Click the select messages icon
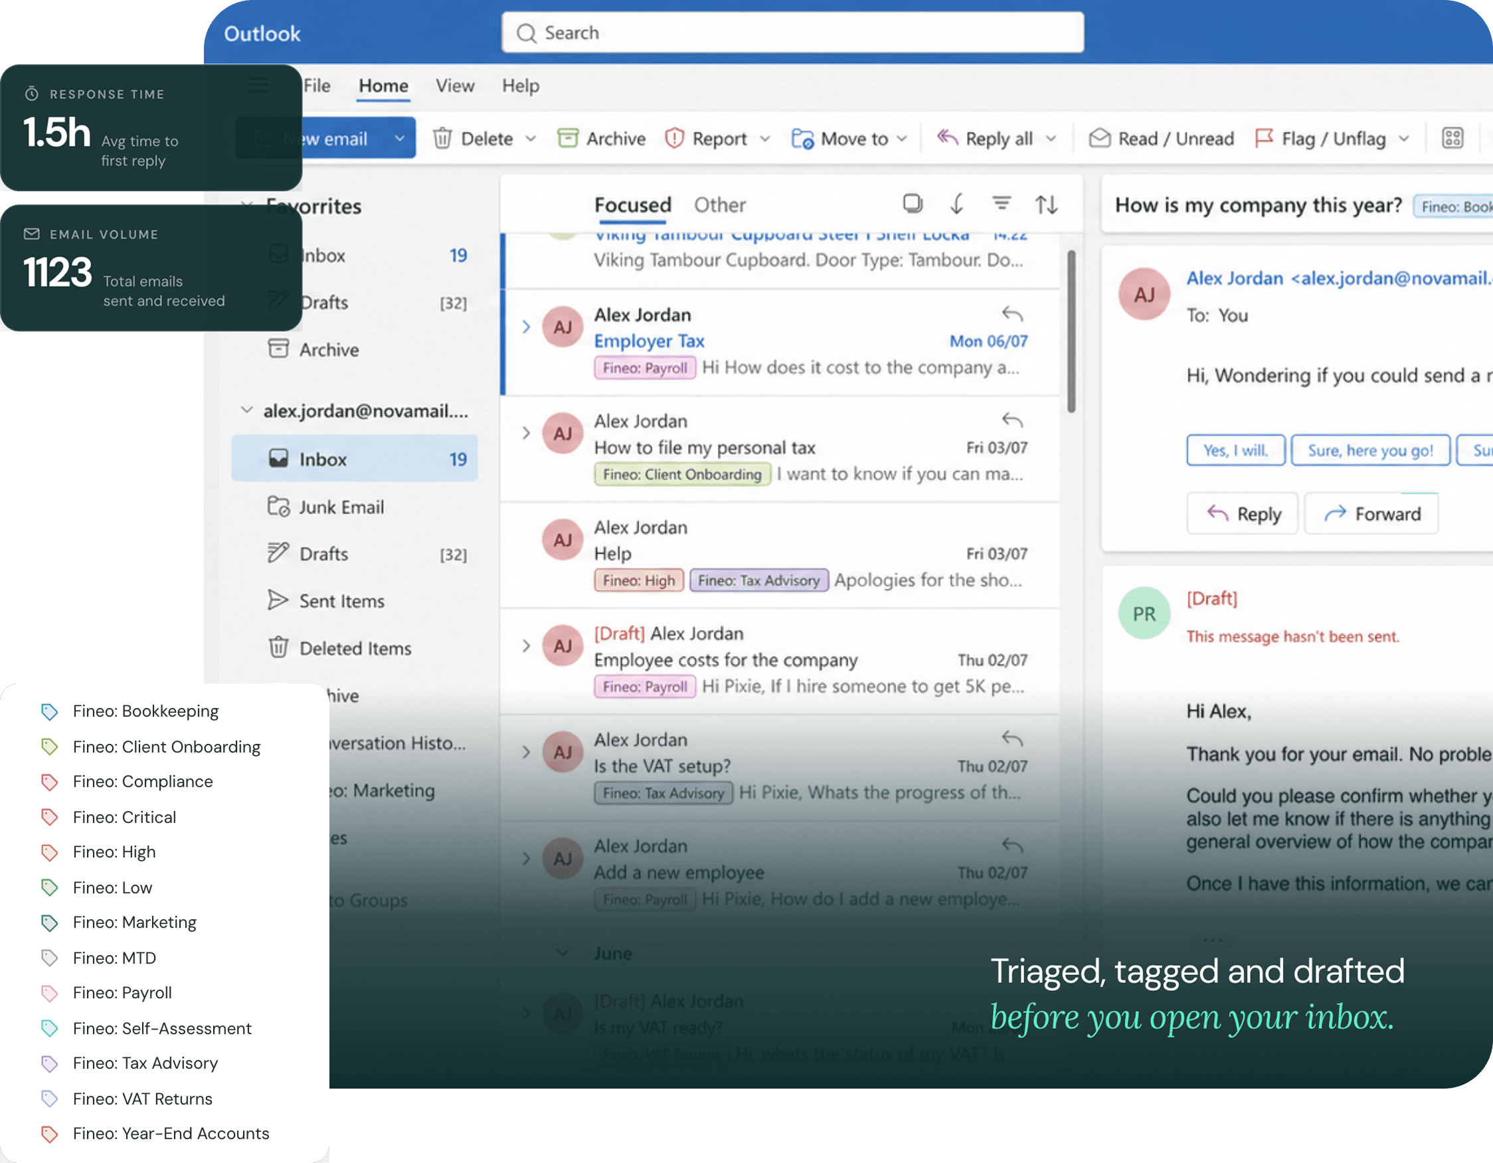The image size is (1493, 1163). (913, 203)
